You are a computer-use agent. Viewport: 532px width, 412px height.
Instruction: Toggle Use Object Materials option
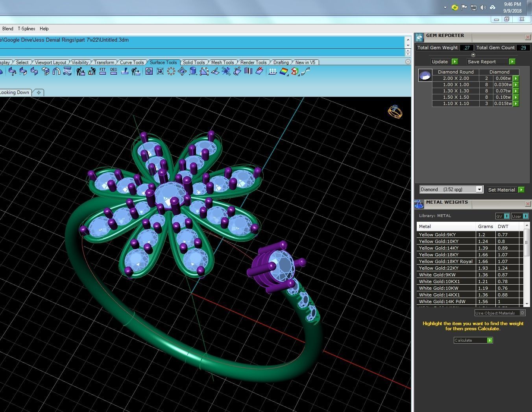point(500,313)
